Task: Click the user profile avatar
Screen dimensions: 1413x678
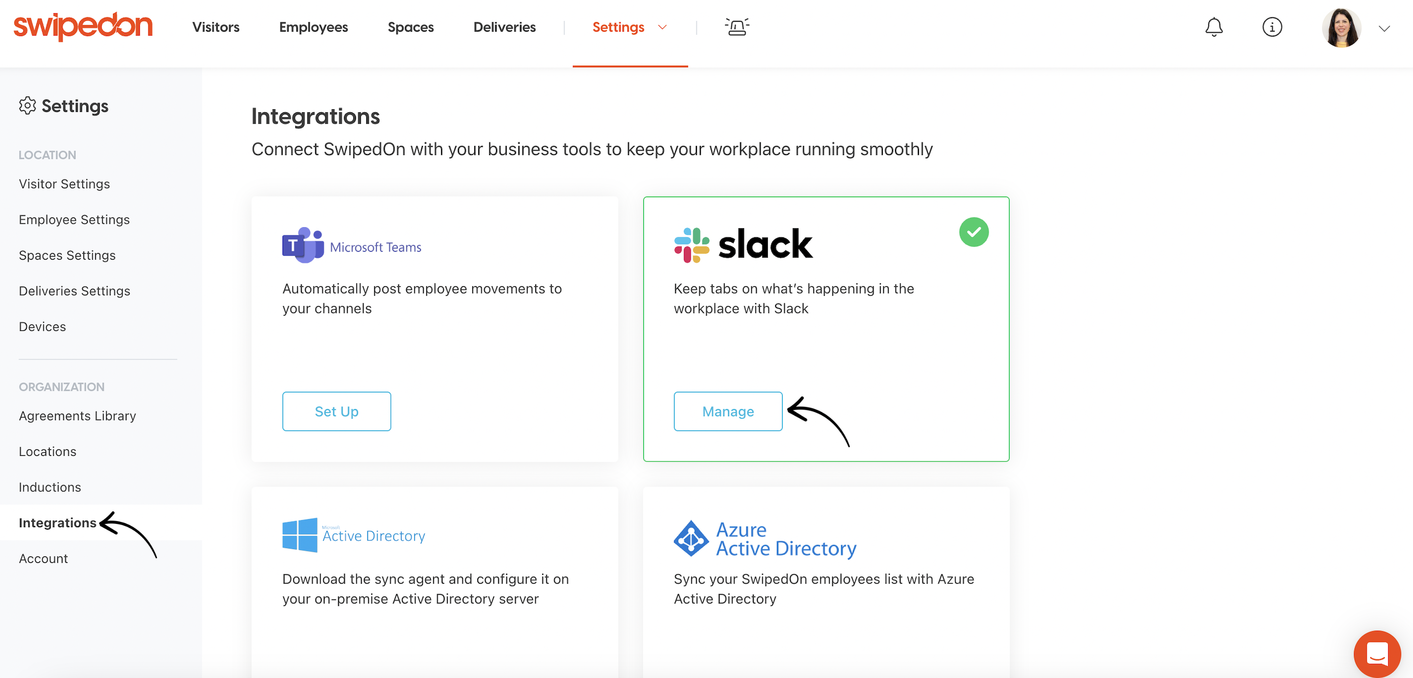Action: pos(1341,27)
